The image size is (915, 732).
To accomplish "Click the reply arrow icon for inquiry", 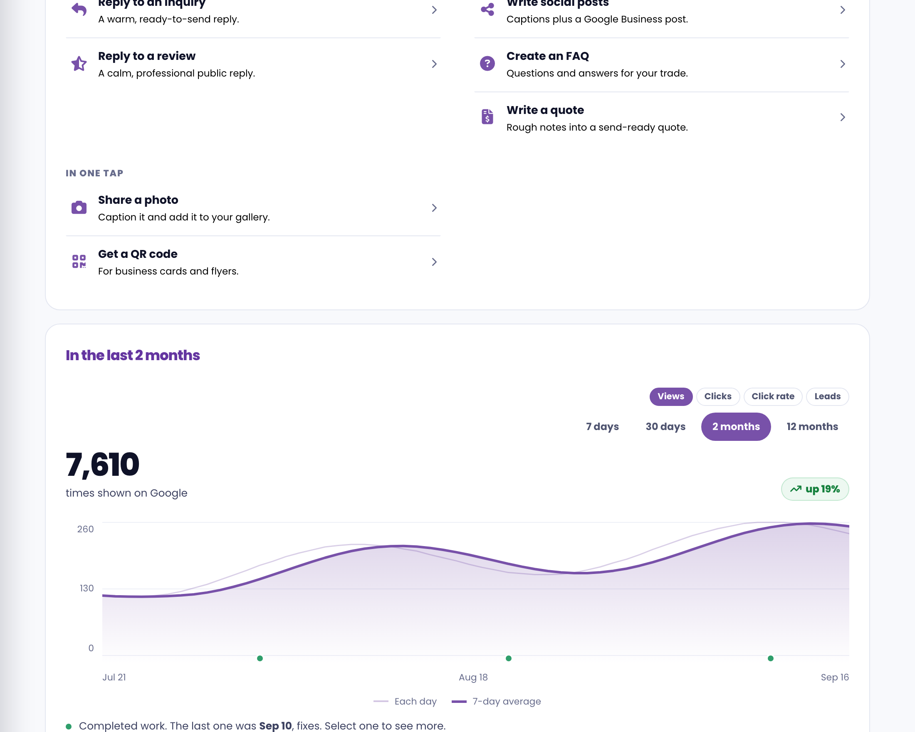I will click(x=79, y=9).
